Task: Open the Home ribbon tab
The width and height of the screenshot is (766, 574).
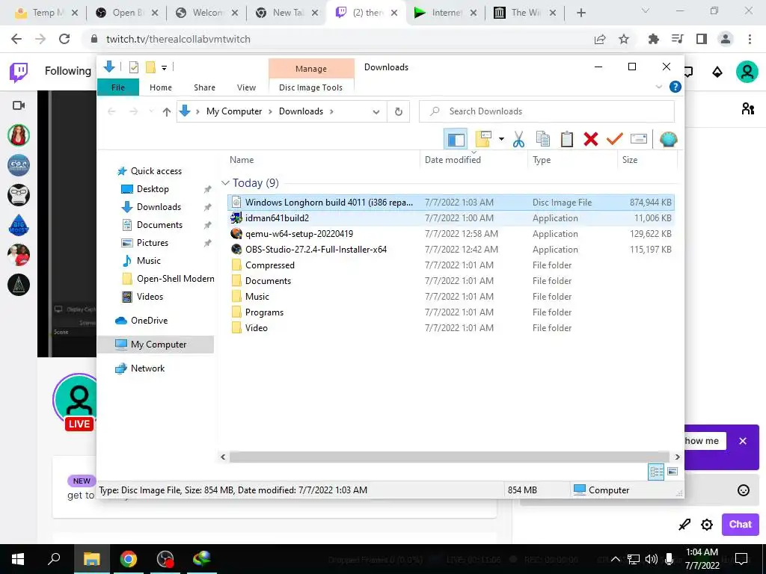Action: (161, 87)
